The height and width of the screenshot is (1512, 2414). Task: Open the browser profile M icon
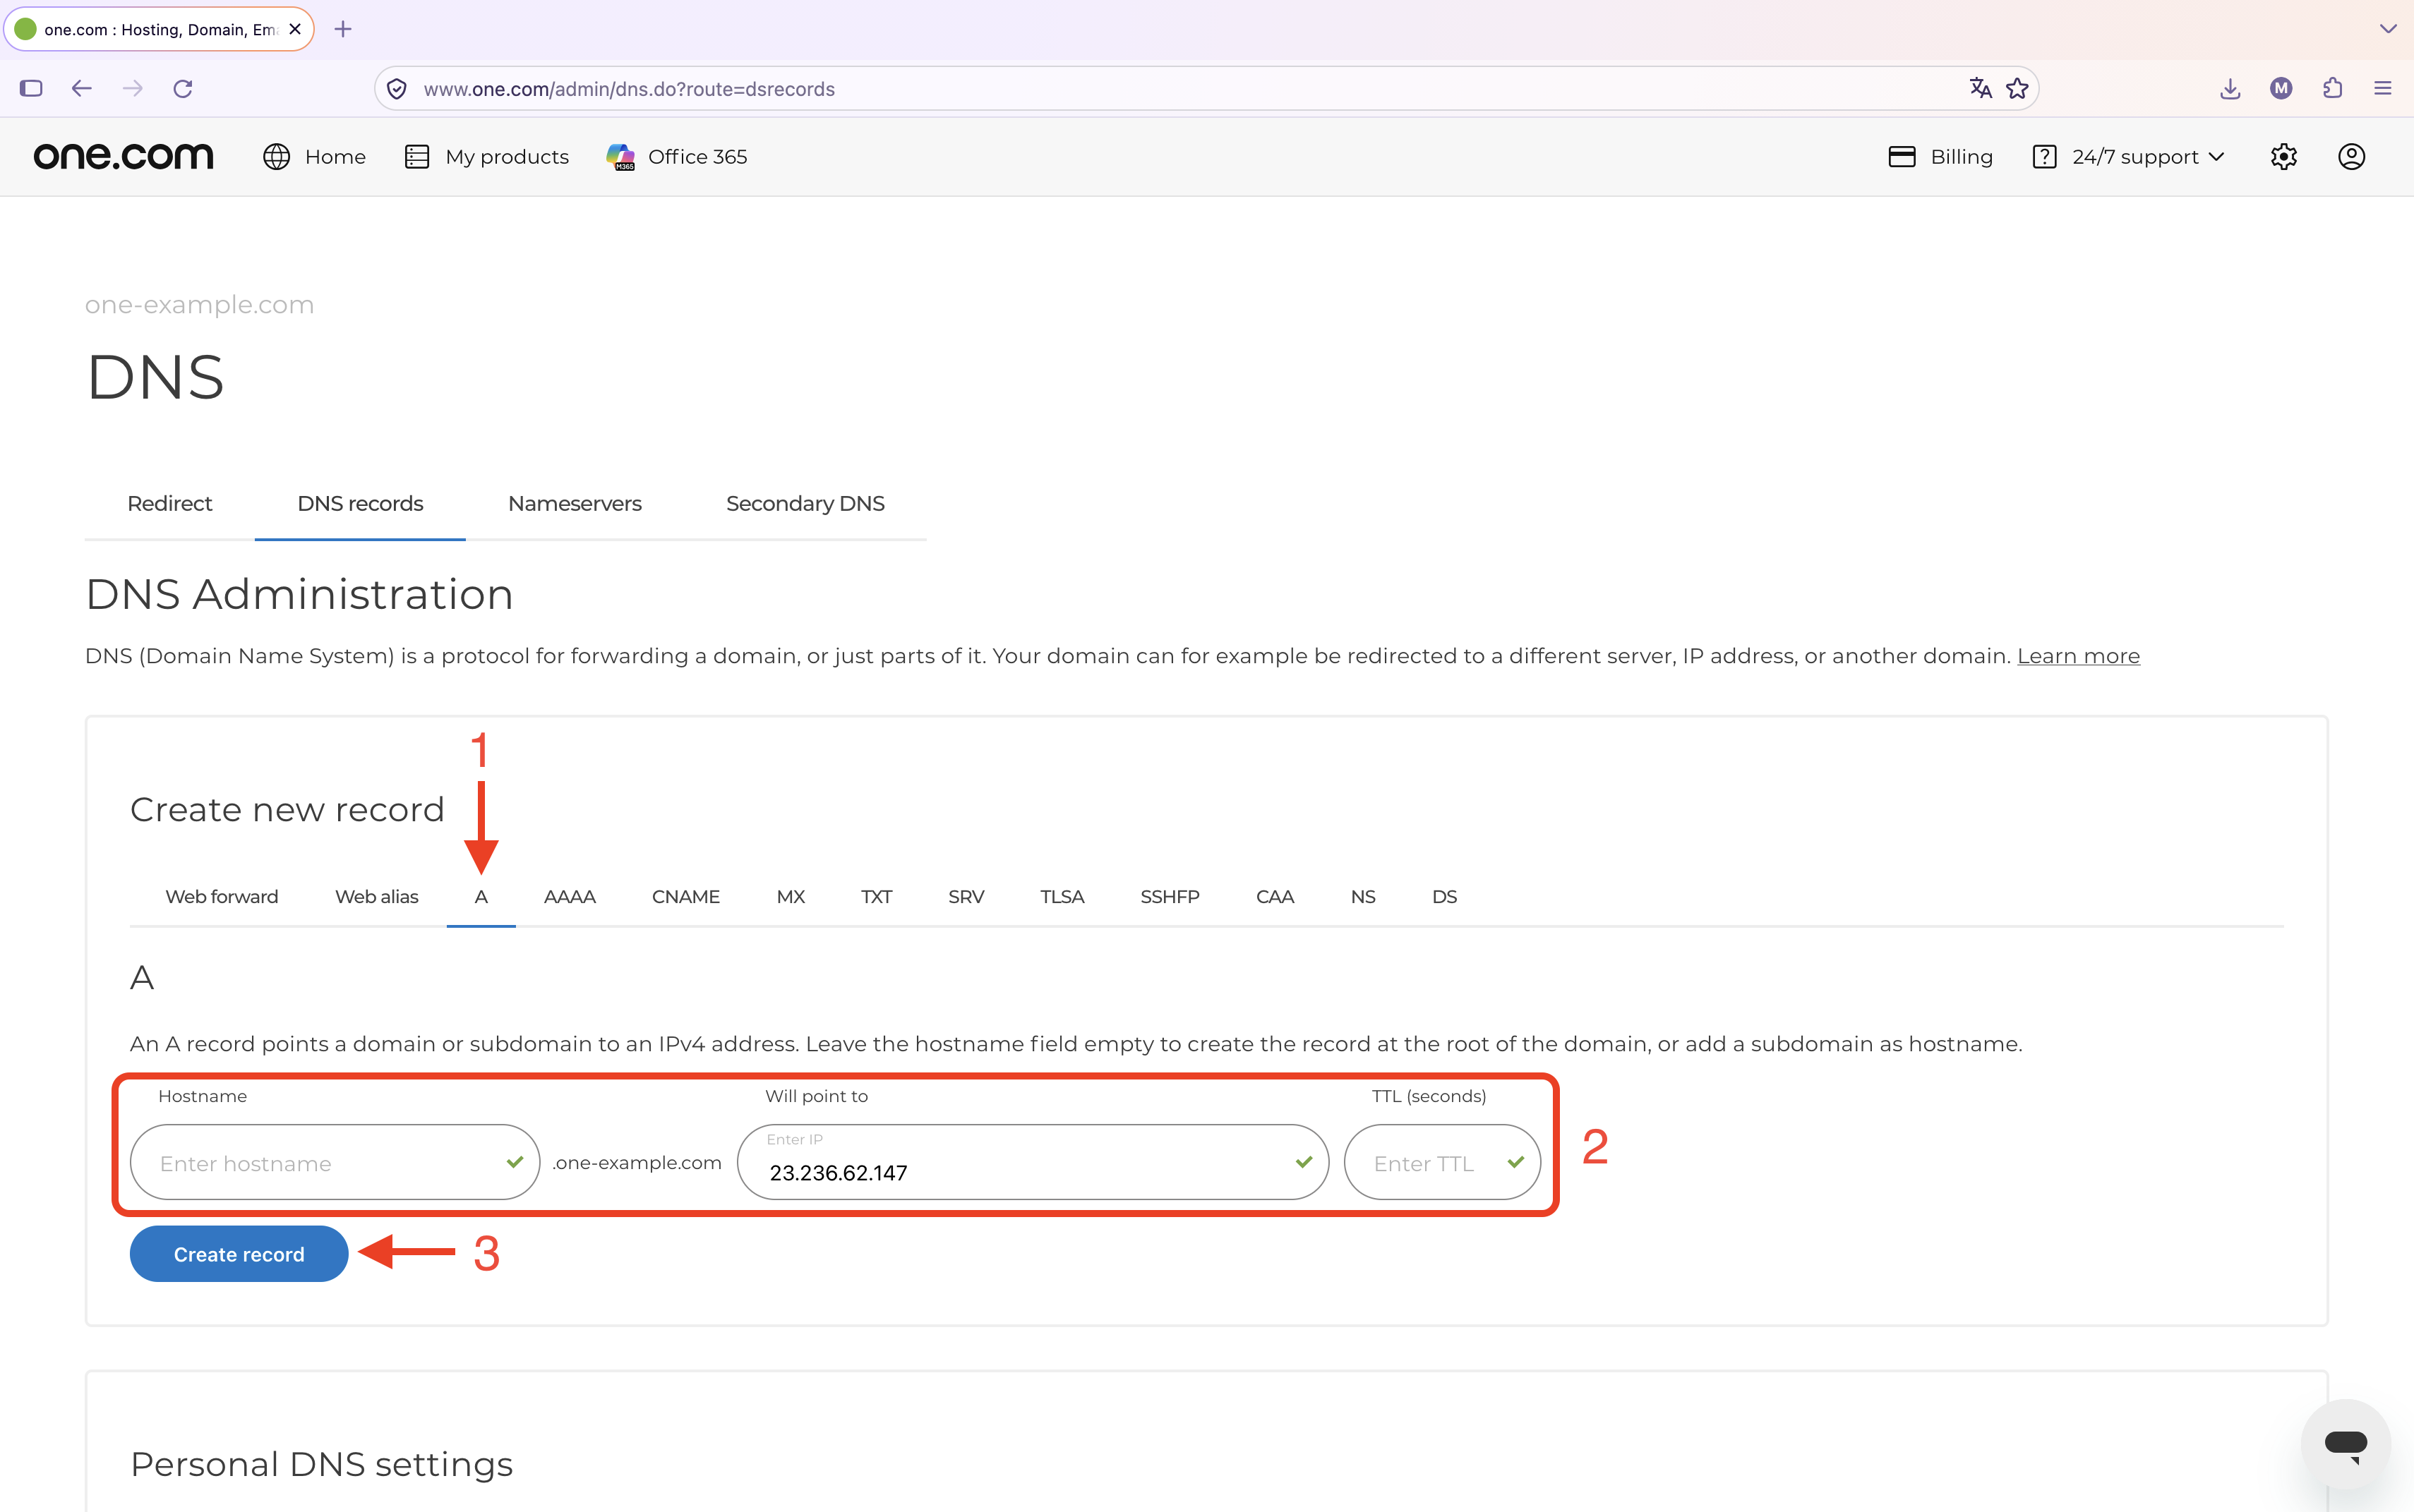click(x=2281, y=88)
